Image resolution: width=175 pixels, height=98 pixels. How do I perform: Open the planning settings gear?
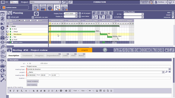click(x=36, y=14)
